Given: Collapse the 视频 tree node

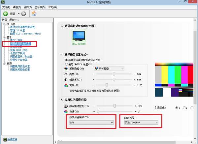Looking at the screenshot, I should coord(4,63).
